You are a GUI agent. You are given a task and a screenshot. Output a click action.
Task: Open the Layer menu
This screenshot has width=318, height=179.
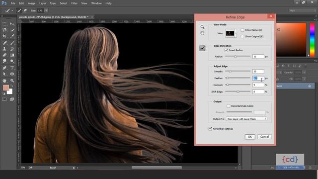(x=42, y=3)
